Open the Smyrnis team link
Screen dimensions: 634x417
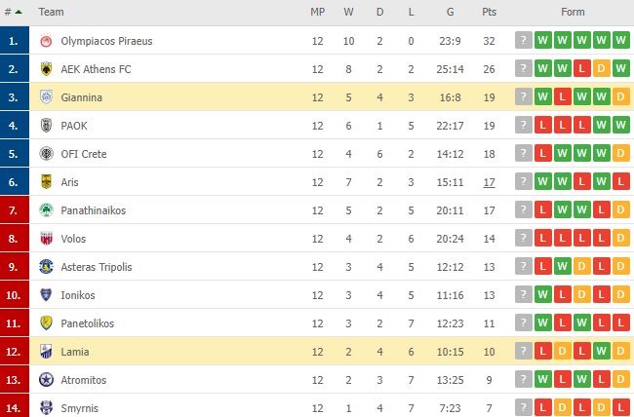pyautogui.click(x=81, y=408)
